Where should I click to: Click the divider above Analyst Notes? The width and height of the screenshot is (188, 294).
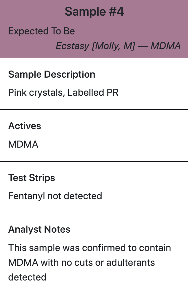click(x=94, y=213)
